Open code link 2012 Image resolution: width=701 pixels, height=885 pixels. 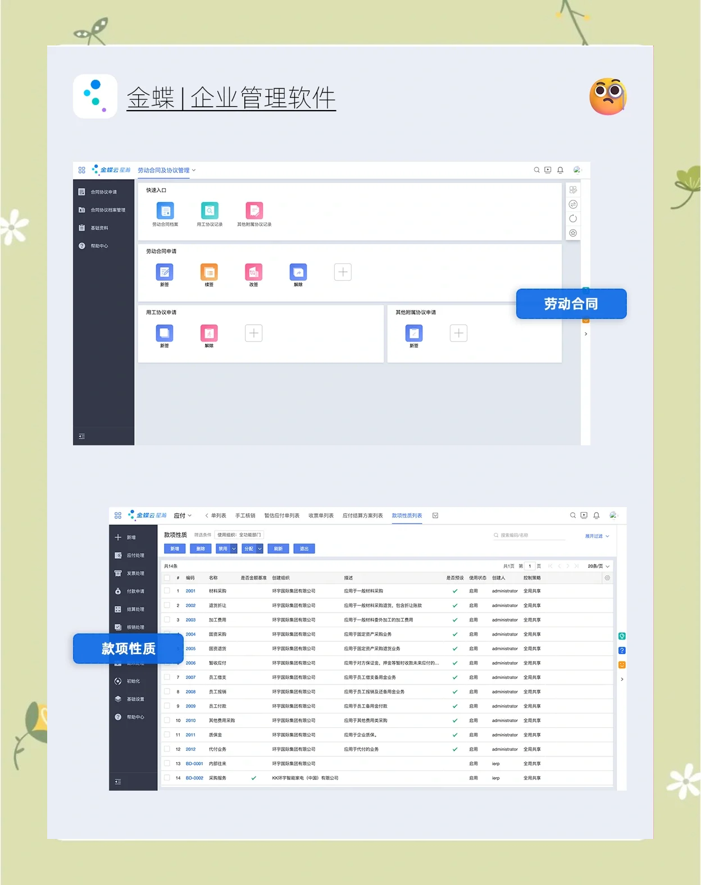point(190,749)
